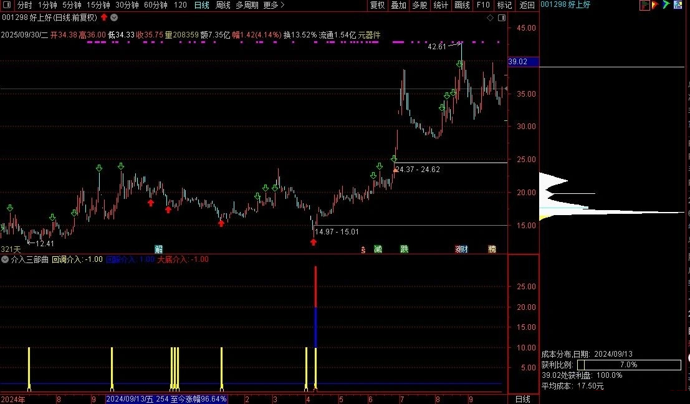Viewport: 690px width, 404px height.
Task: Click the 获利比例 7.0% progress bar
Action: point(629,365)
